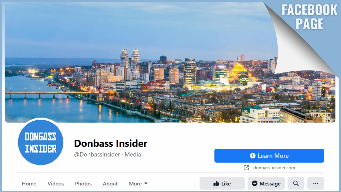The height and width of the screenshot is (192, 341).
Task: Click the Messenger icon on Message button
Action: [255, 184]
